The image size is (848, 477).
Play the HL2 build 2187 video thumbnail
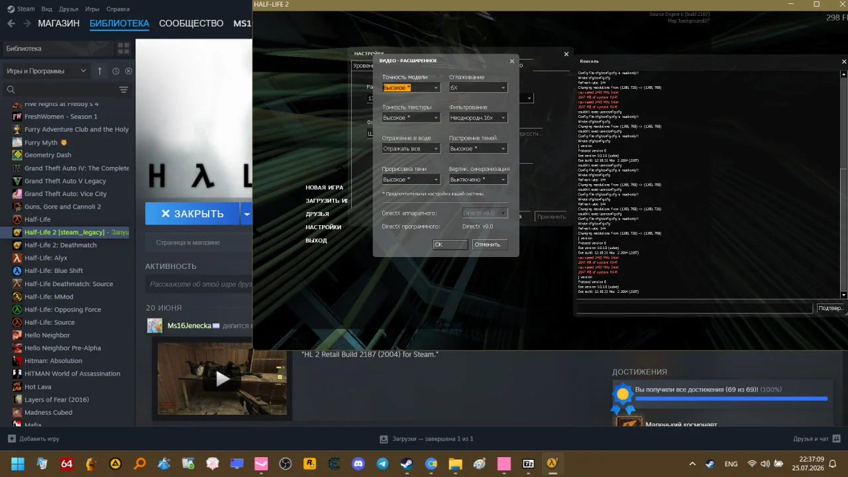click(x=223, y=378)
